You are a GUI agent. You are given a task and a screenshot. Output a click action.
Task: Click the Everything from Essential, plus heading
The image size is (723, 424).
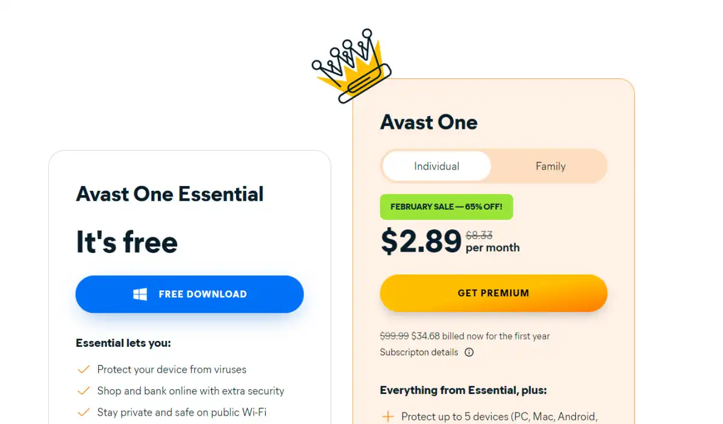(x=463, y=390)
